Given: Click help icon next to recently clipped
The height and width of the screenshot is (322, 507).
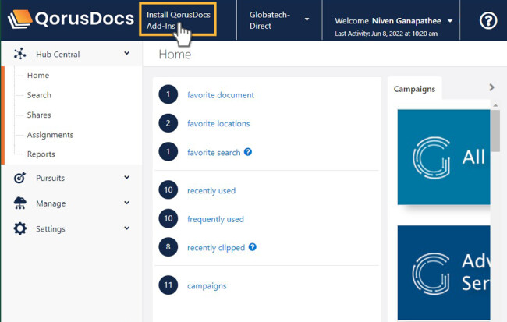Looking at the screenshot, I should coord(253,247).
